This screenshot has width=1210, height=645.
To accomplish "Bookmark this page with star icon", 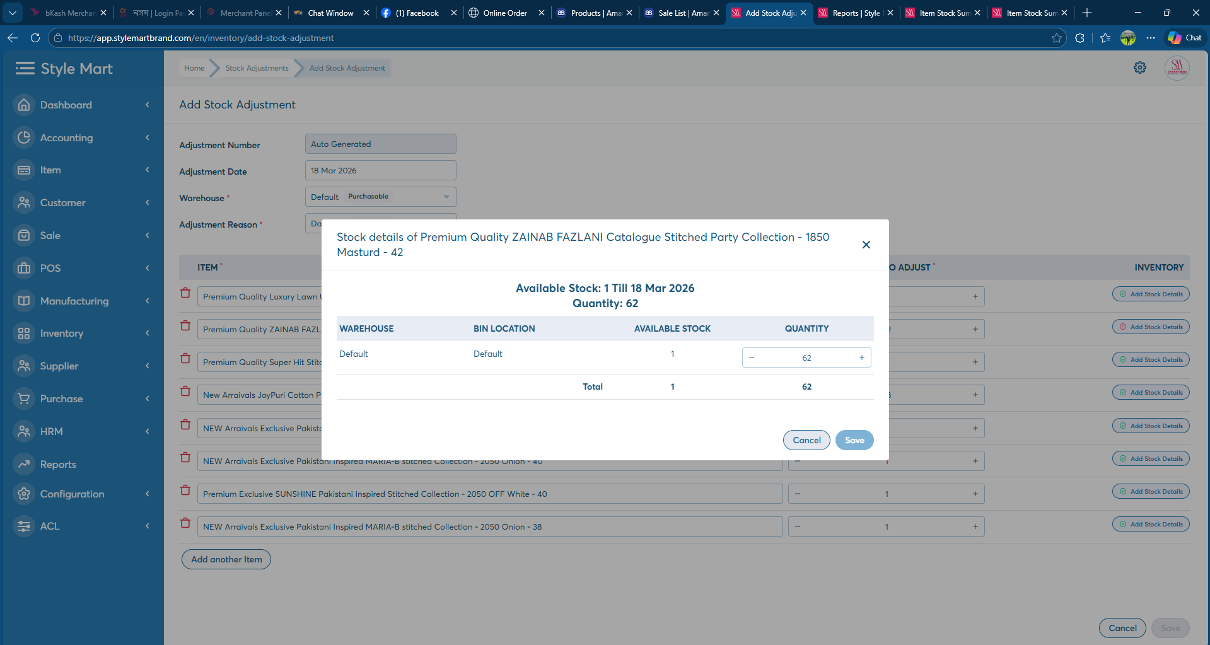I will [1056, 38].
